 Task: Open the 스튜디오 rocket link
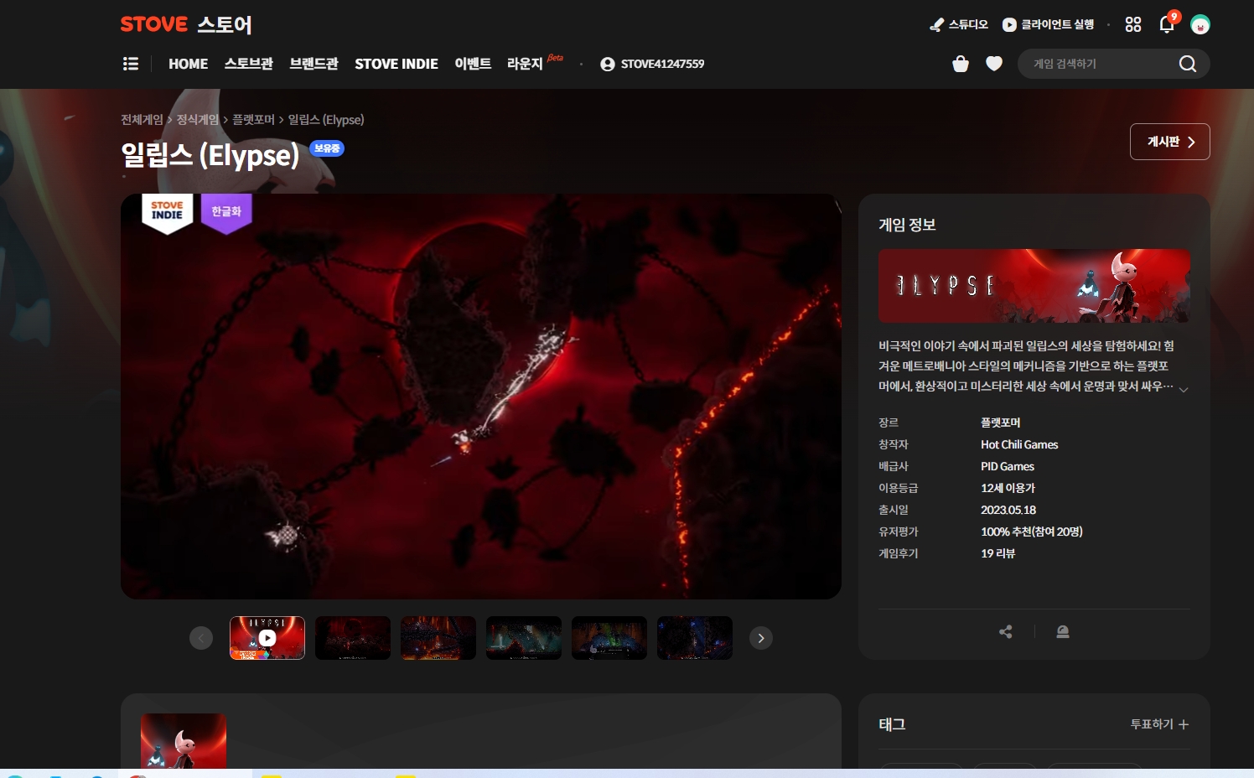pos(959,25)
